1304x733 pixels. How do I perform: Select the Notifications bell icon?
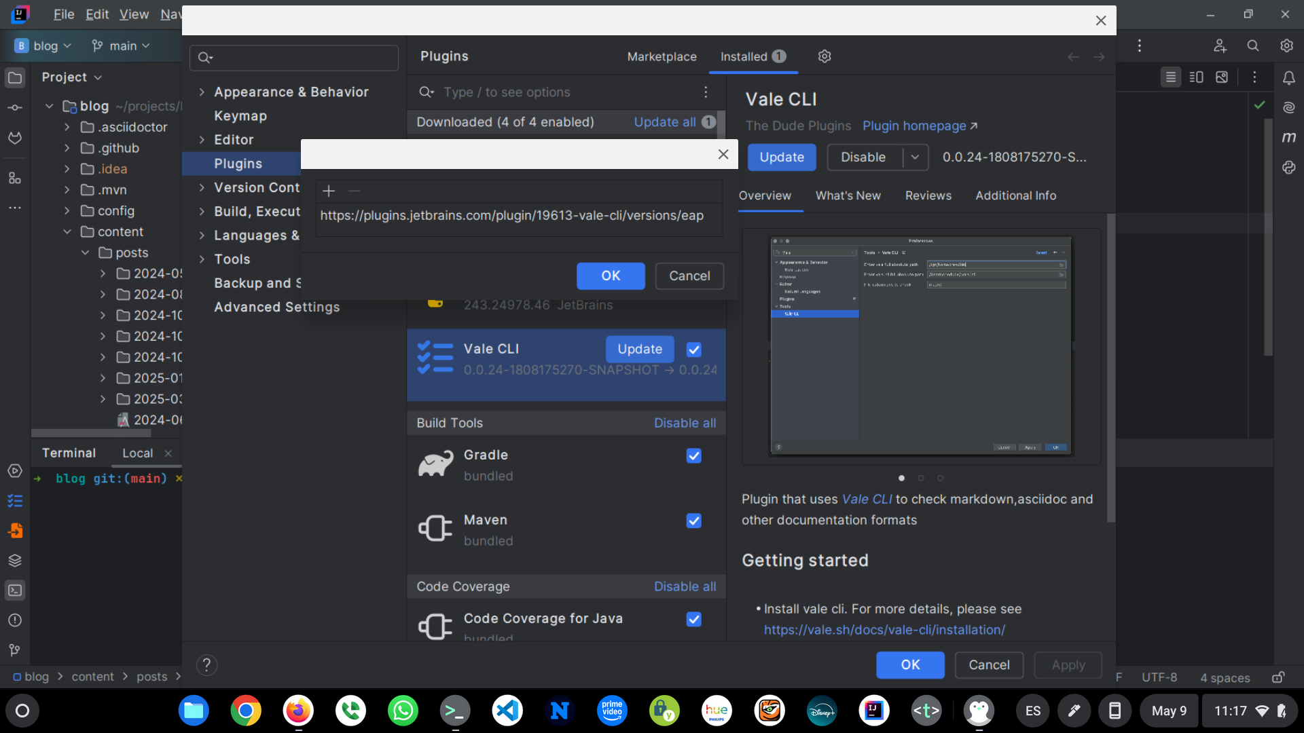pyautogui.click(x=1289, y=78)
